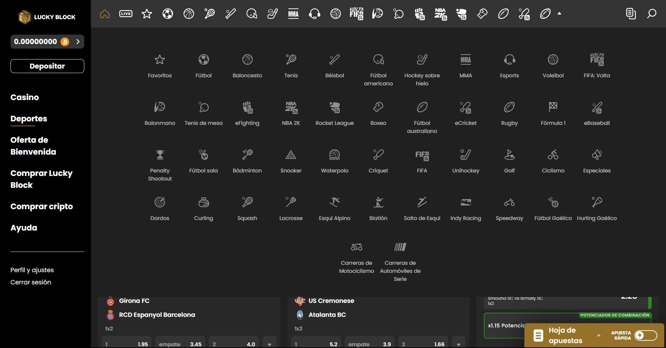
Task: Open Rocket League category
Action: [335, 114]
